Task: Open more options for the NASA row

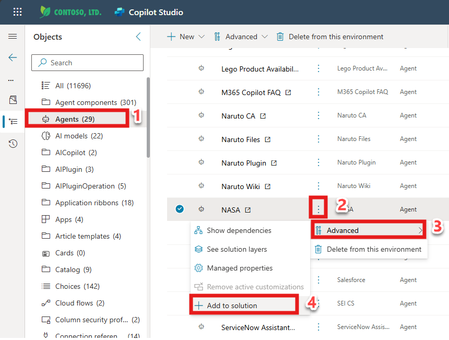Action: (x=318, y=209)
